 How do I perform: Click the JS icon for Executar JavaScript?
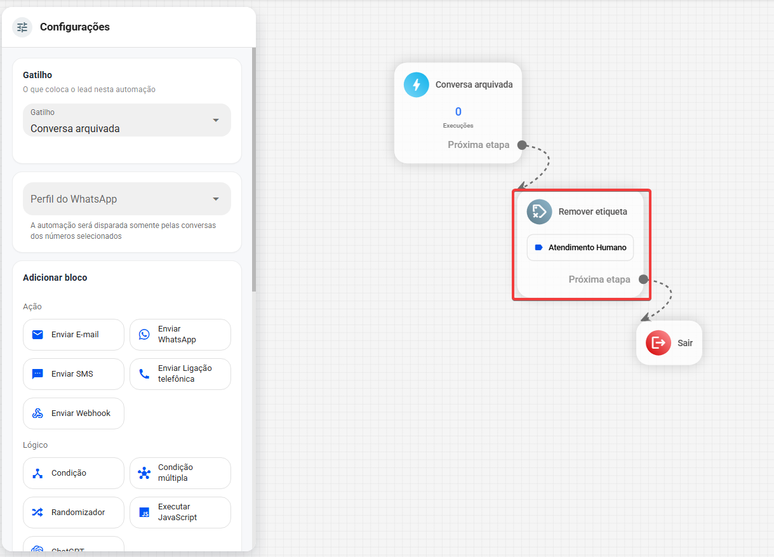[x=144, y=513]
